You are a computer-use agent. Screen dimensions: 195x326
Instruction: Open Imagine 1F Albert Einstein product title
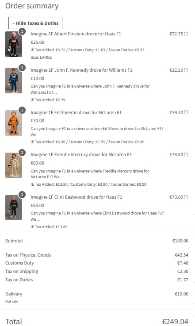[x=76, y=34]
